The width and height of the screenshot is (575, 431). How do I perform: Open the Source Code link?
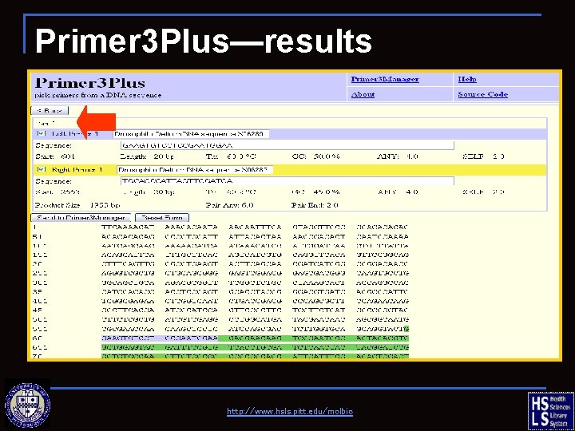[482, 94]
